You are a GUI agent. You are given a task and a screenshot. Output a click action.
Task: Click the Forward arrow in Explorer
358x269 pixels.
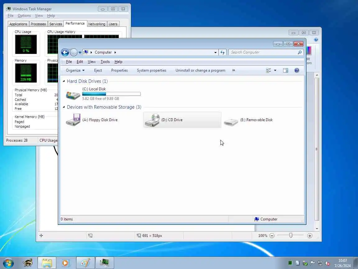click(74, 52)
